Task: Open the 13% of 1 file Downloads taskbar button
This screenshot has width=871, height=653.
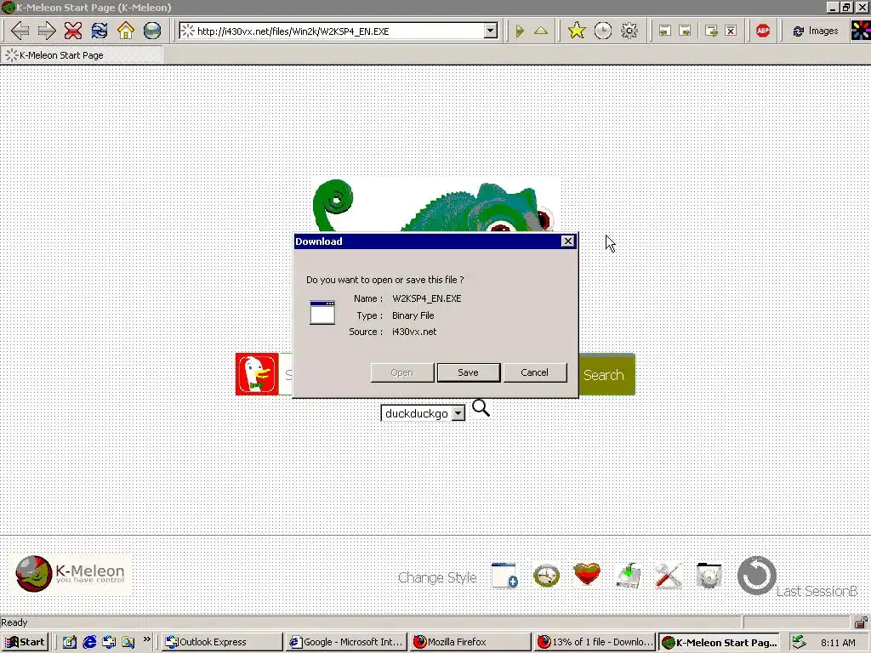Action: [595, 642]
